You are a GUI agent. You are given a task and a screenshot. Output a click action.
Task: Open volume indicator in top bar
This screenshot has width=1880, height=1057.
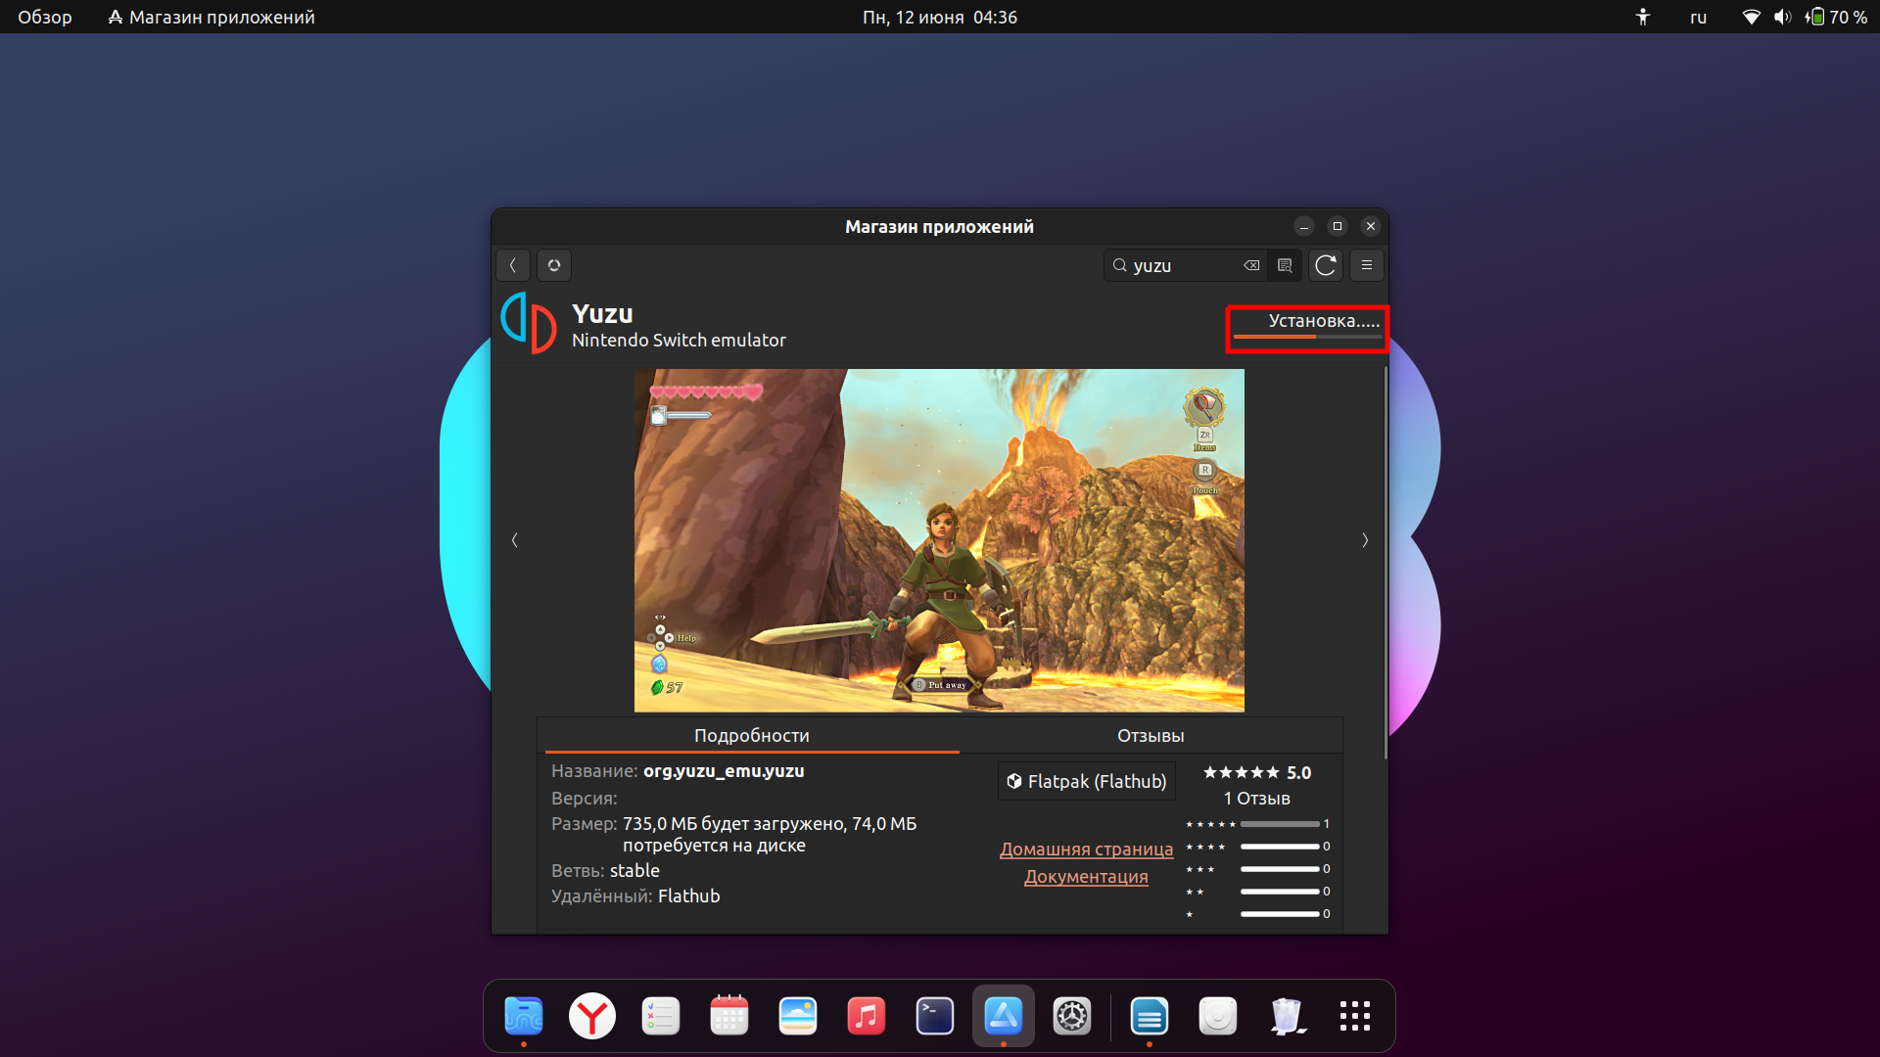pos(1783,17)
